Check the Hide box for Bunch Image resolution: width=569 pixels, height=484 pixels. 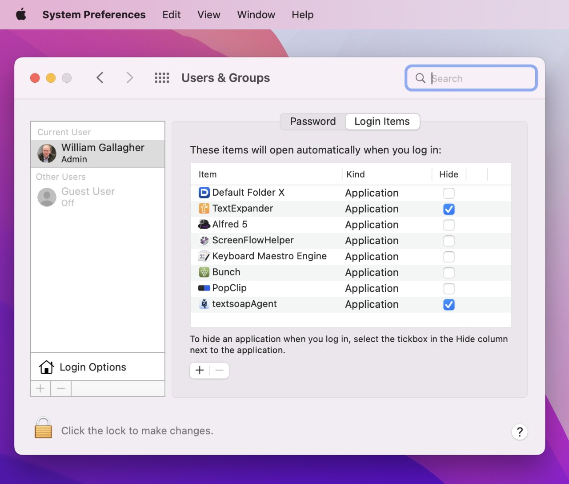pyautogui.click(x=449, y=273)
